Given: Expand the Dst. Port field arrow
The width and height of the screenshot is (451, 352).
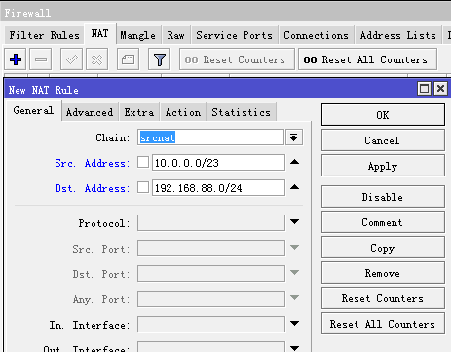Looking at the screenshot, I should point(294,273).
